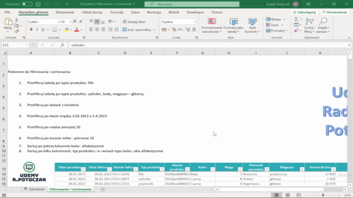The width and height of the screenshot is (353, 198).
Task: Open filter dropdown for Waga column
Action: 240,169
